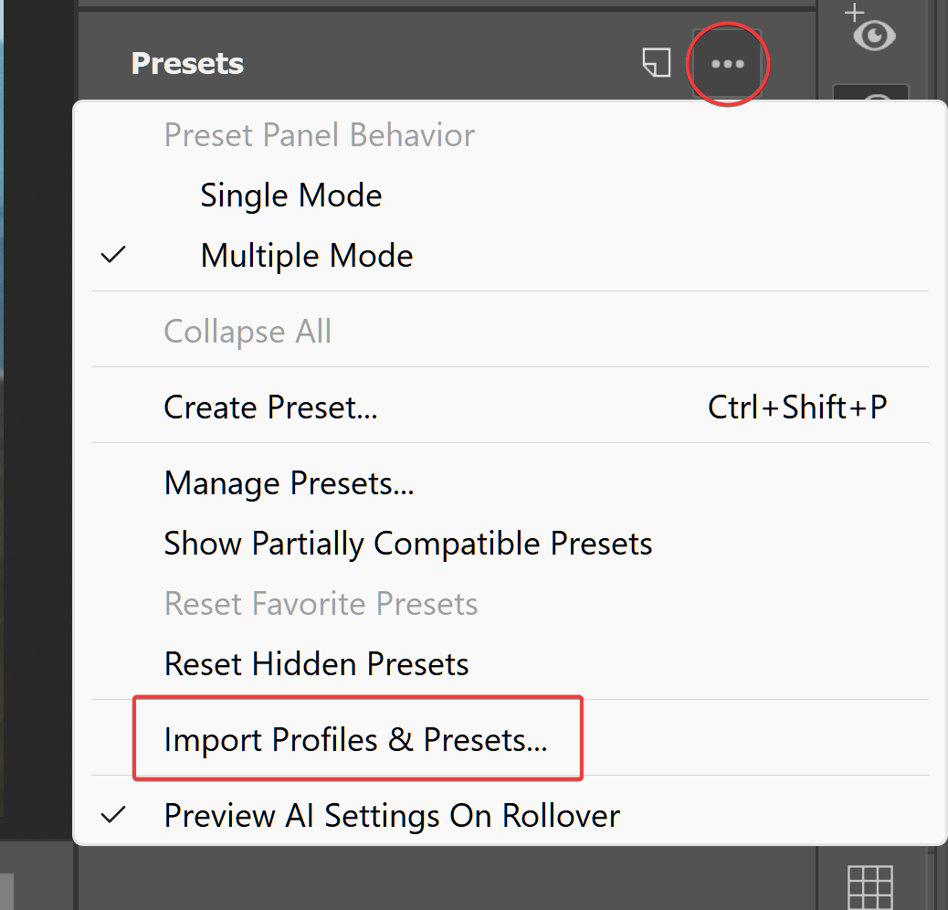Viewport: 948px width, 910px height.
Task: Open Manage Presets
Action: tap(289, 482)
